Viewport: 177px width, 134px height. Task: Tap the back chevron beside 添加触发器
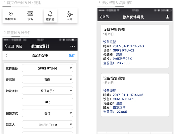tap(7, 55)
